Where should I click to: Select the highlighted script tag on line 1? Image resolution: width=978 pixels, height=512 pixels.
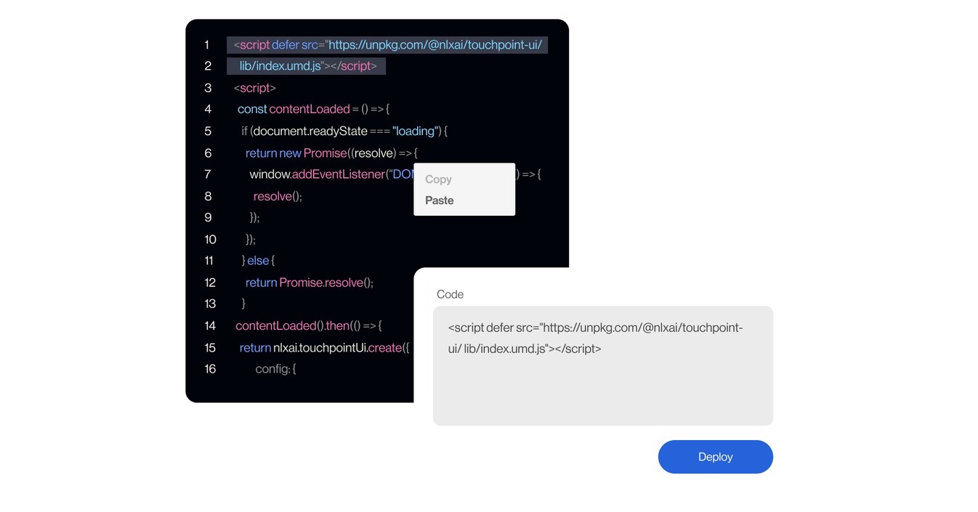[x=387, y=44]
